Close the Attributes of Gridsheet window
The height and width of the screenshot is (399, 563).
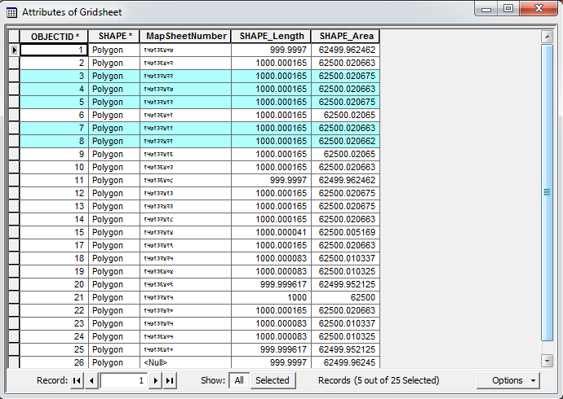(x=539, y=9)
